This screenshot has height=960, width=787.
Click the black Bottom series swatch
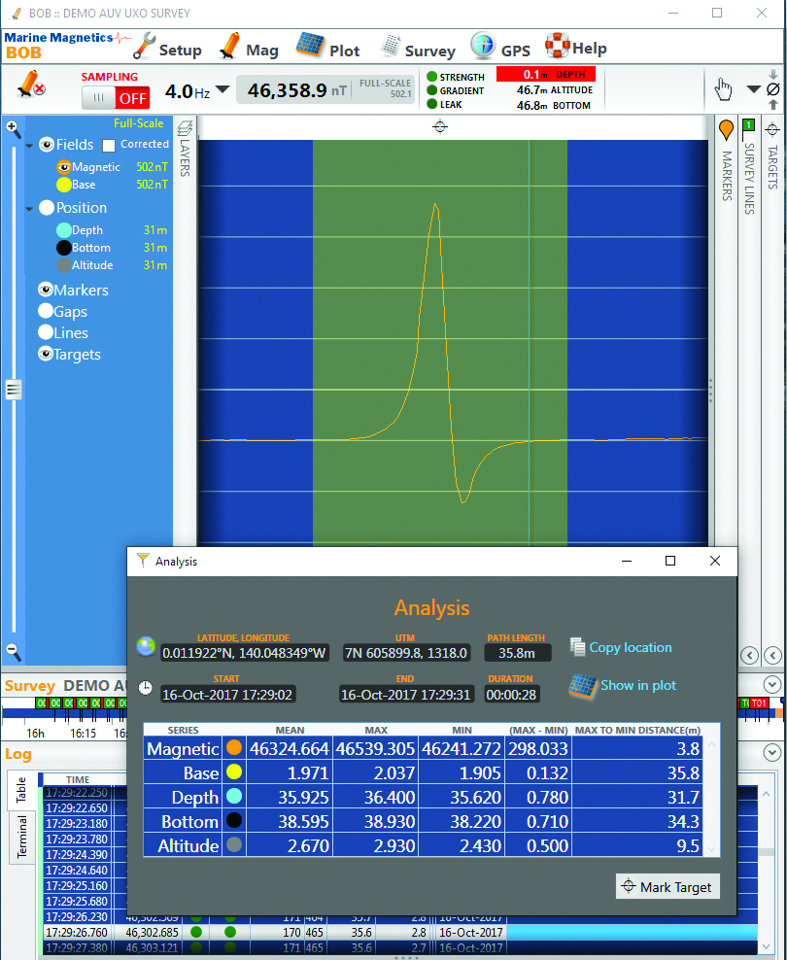(x=64, y=248)
